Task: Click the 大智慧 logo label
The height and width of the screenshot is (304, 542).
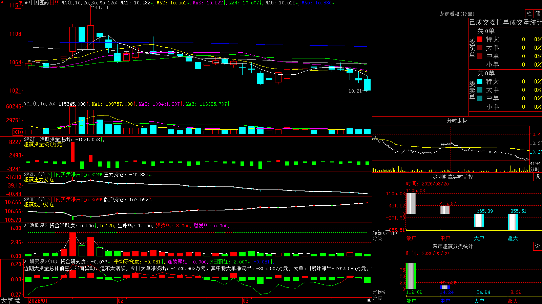Action: pyautogui.click(x=11, y=300)
